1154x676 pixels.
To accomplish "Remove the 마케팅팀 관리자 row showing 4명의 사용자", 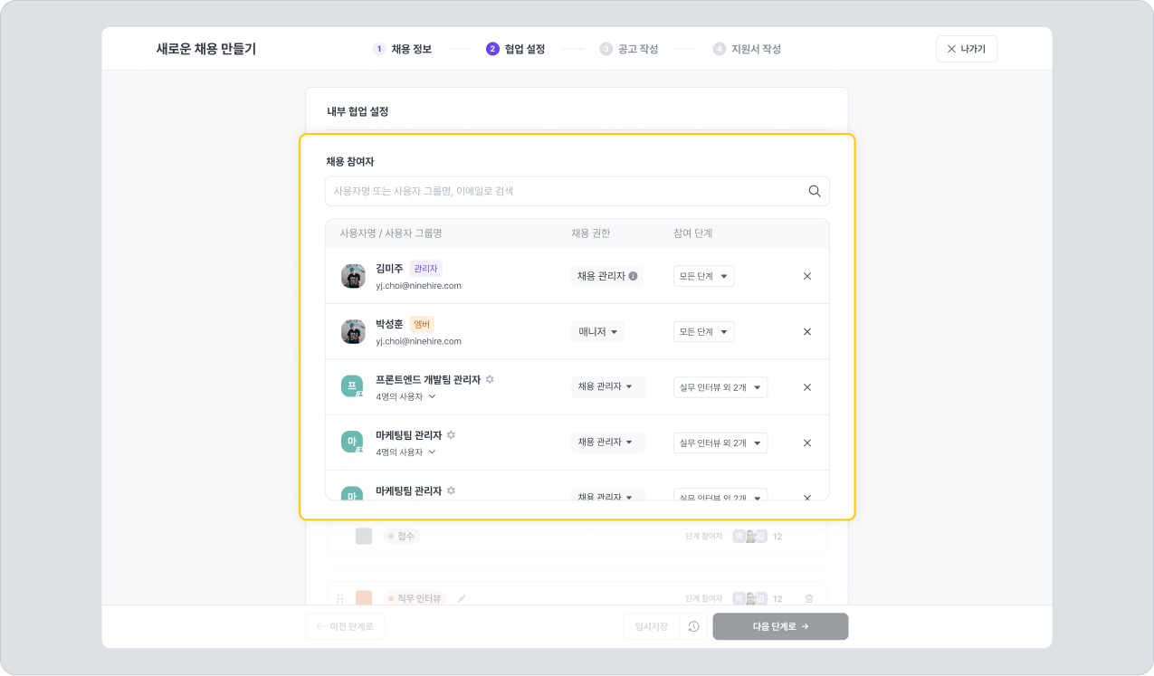I will (807, 443).
